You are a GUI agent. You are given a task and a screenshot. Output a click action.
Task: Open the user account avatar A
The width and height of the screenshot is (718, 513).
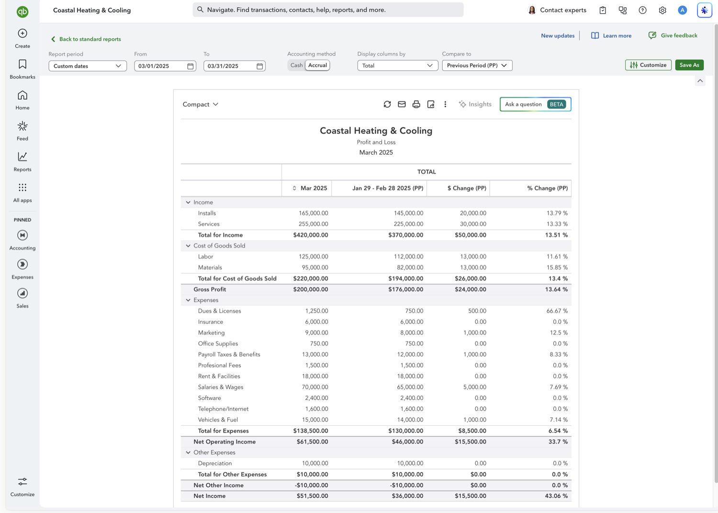pos(683,10)
